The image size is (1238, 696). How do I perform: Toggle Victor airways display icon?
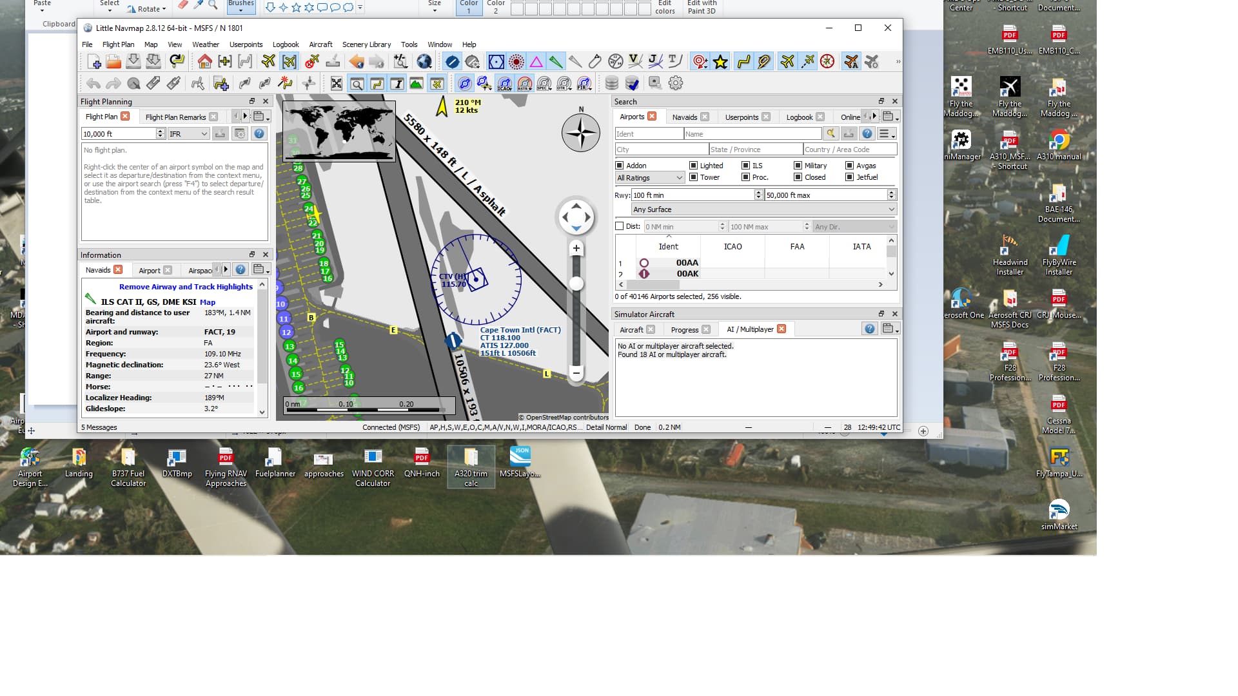pyautogui.click(x=635, y=62)
